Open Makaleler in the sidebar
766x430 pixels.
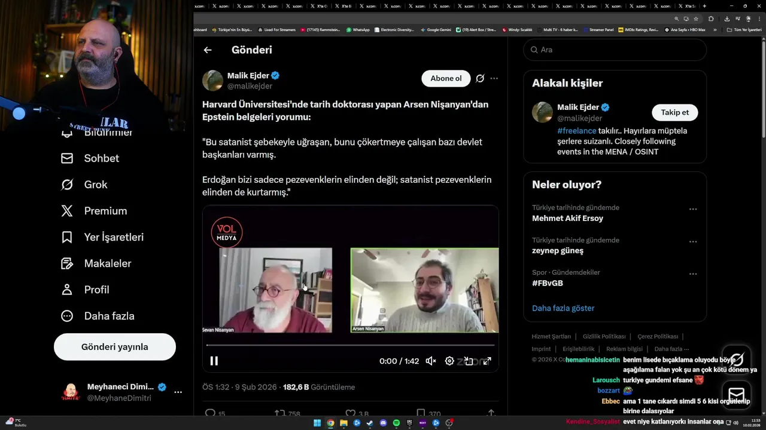coord(96,263)
